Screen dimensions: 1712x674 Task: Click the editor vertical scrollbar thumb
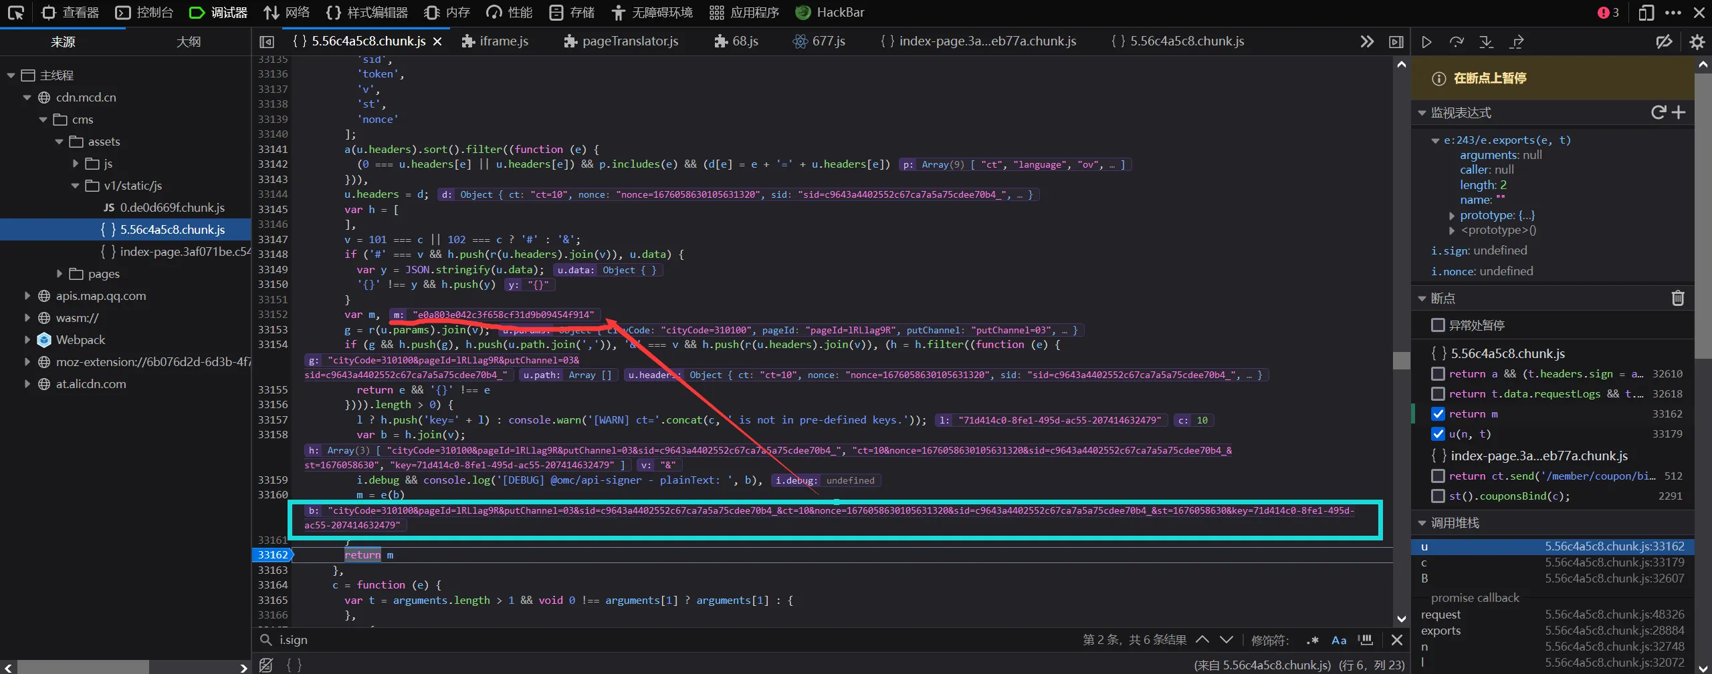point(1401,361)
